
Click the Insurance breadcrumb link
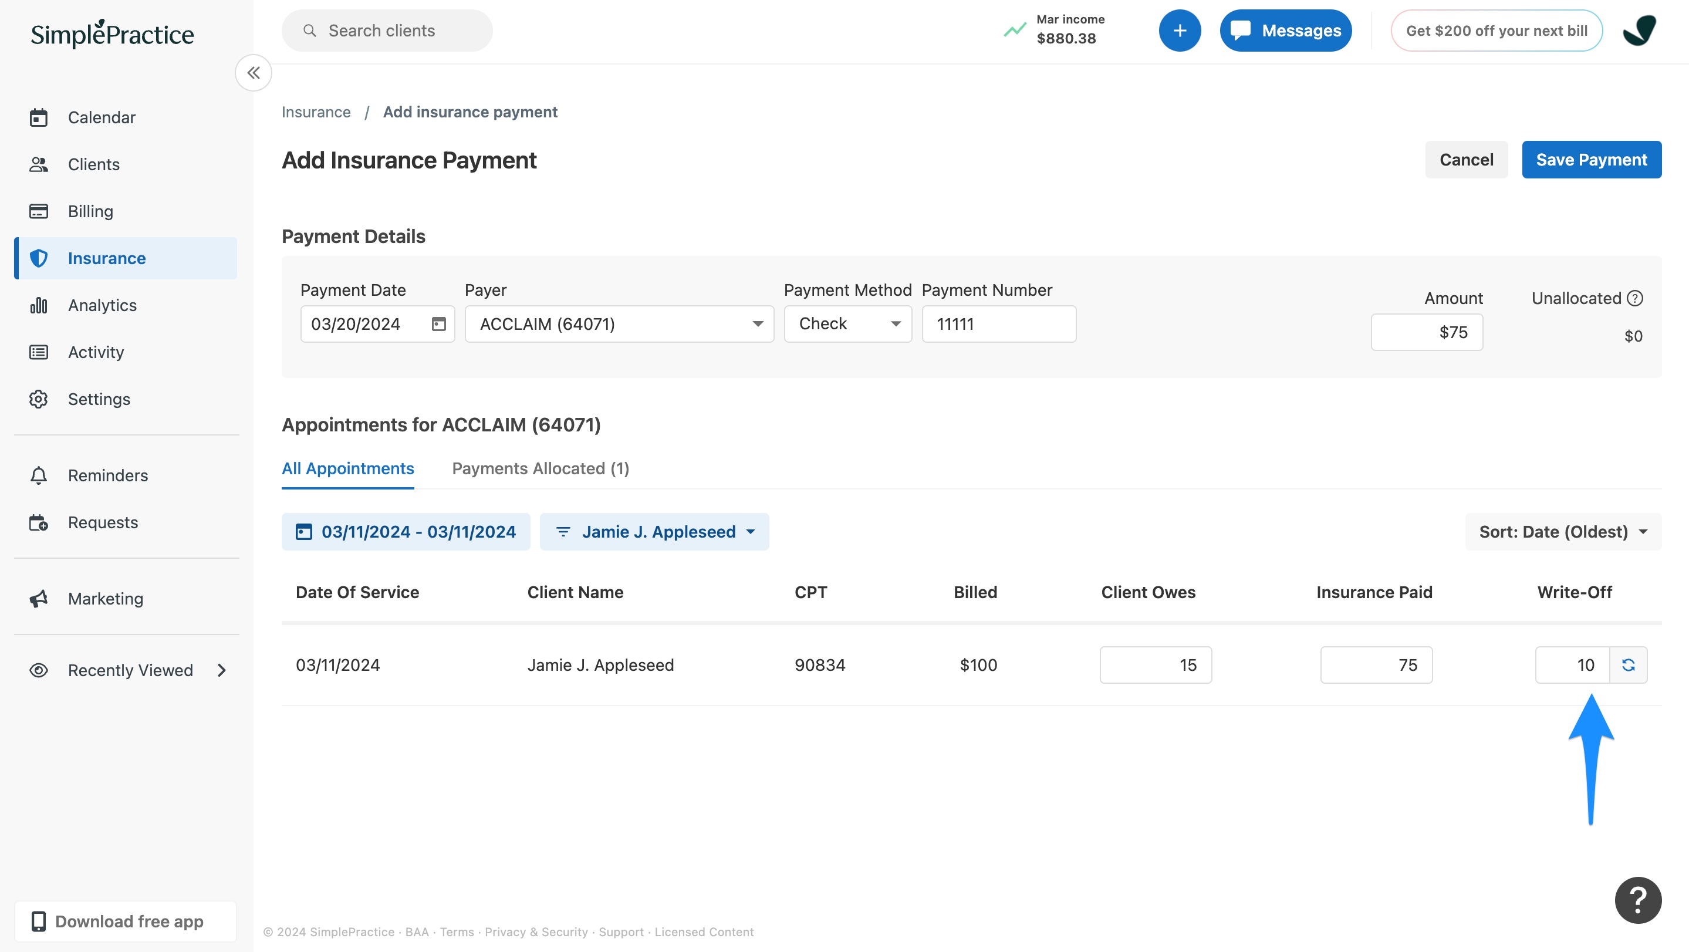coord(316,112)
